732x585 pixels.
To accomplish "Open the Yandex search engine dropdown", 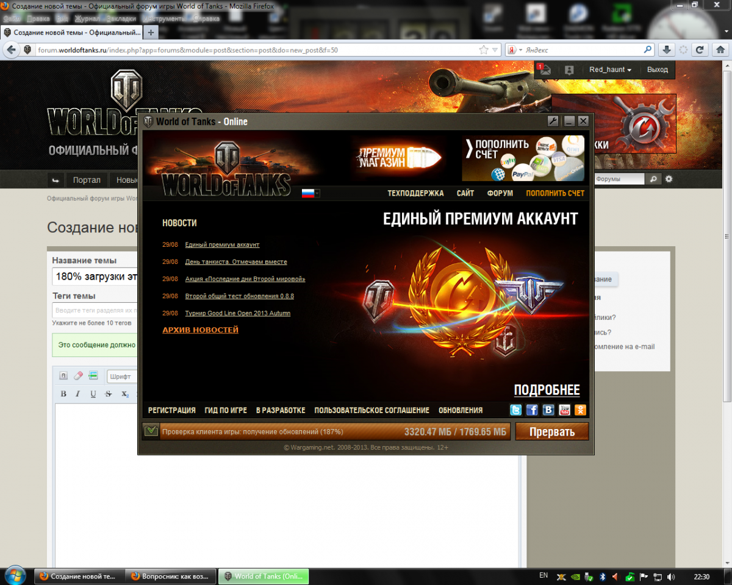I will [516, 50].
